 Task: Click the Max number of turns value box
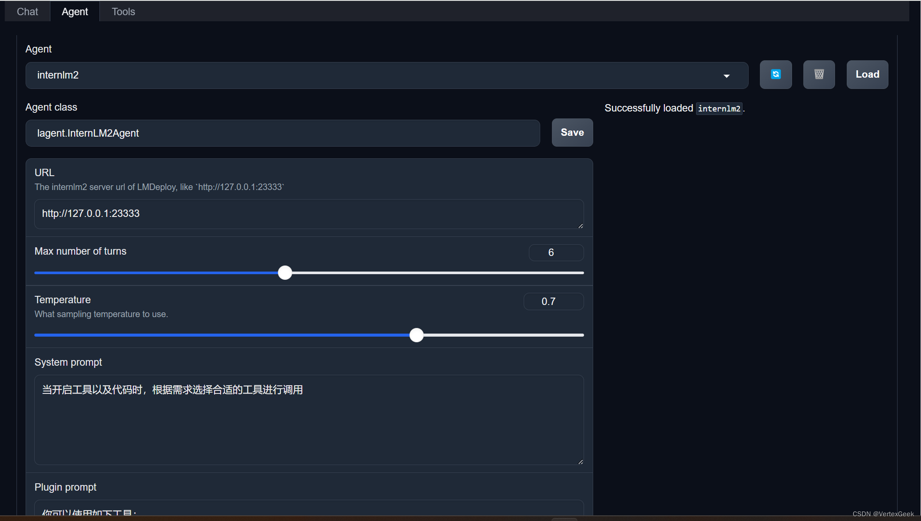coord(556,252)
